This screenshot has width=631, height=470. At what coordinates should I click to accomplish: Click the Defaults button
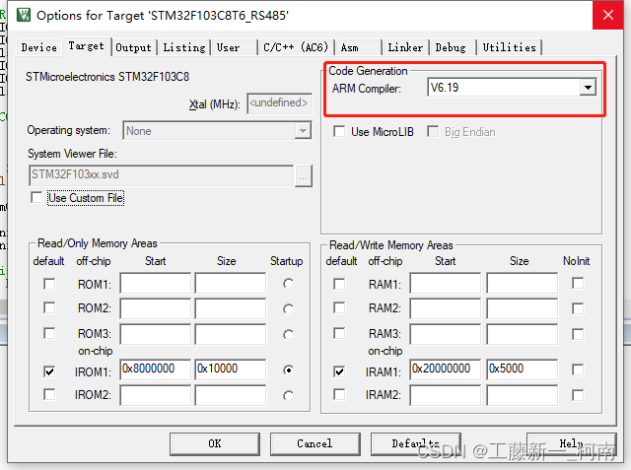tap(415, 443)
